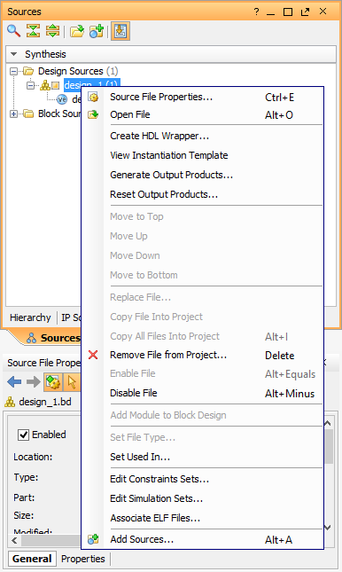The image size is (342, 572).
Task: Select the Sources bottom tab
Action: point(53,338)
